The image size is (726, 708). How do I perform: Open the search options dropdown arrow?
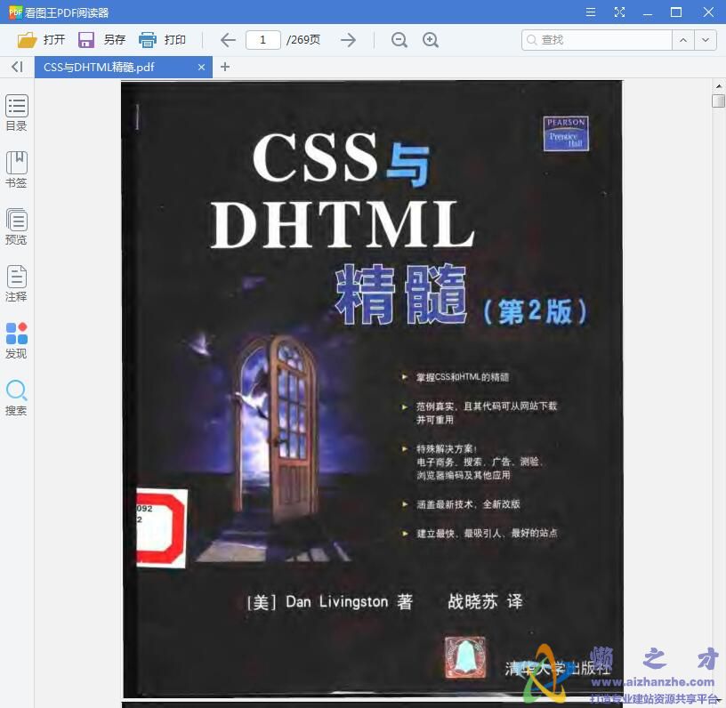[706, 40]
